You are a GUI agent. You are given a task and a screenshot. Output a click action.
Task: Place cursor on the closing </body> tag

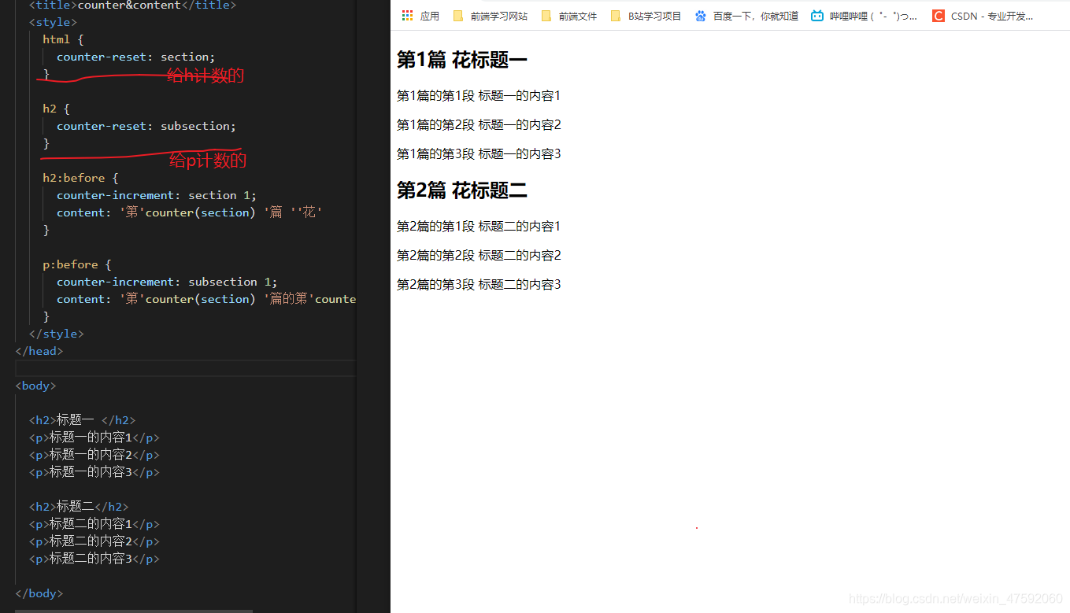[39, 593]
